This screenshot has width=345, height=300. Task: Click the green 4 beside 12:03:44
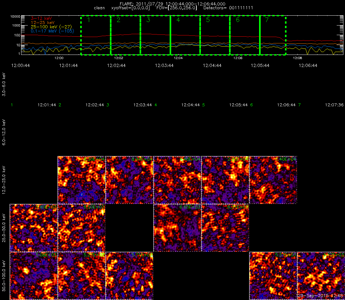click(156, 105)
